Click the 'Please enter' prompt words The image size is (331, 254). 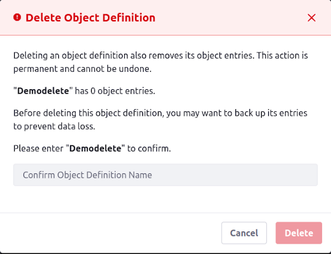tap(38, 149)
